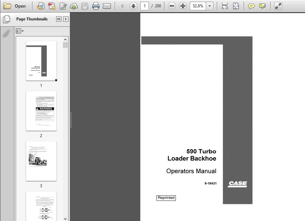Select the page 2 WARNING thumbnail

click(x=41, y=111)
